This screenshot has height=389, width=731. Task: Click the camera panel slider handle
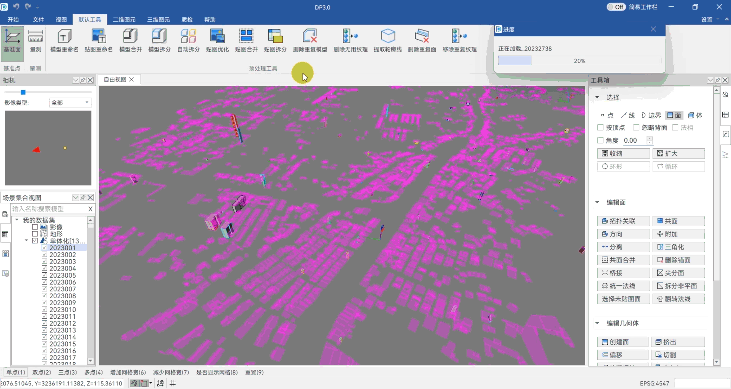[23, 92]
